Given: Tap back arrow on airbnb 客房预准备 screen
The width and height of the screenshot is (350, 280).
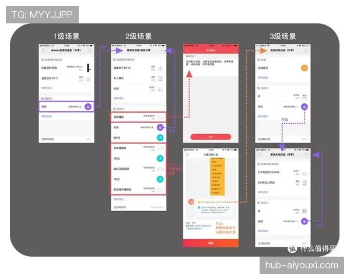Looking at the screenshot, I should [x=43, y=50].
